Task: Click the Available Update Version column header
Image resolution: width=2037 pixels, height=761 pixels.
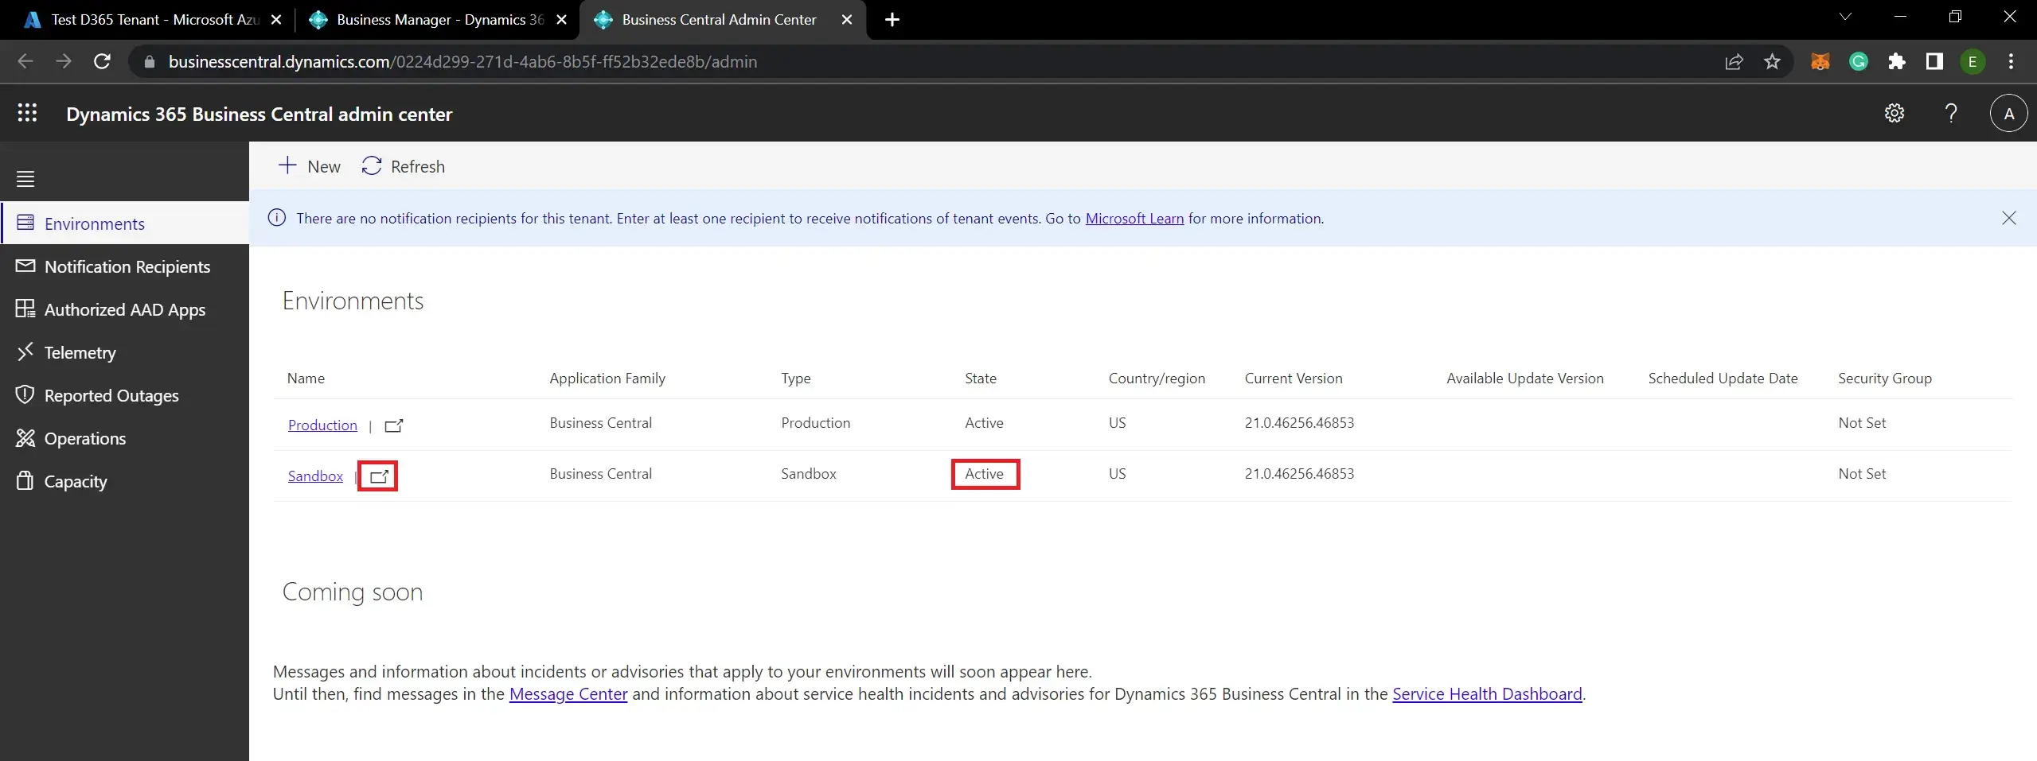Action: tap(1525, 379)
